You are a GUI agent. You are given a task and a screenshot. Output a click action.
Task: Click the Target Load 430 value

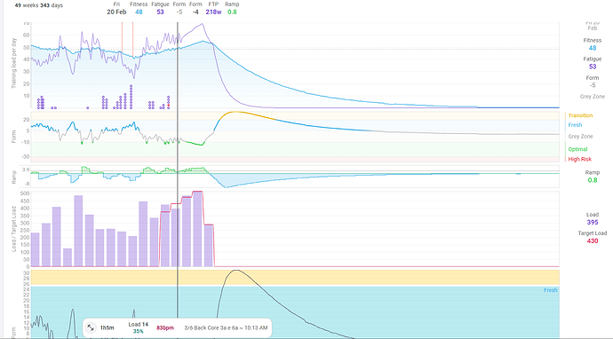593,241
